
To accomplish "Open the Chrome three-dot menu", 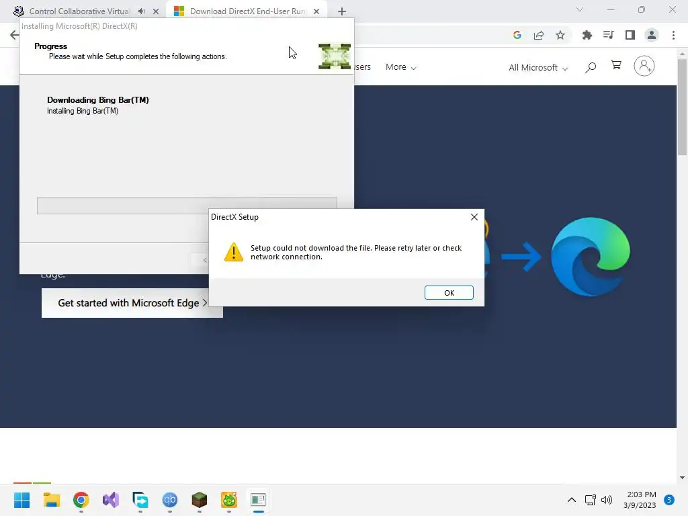I will pyautogui.click(x=673, y=35).
